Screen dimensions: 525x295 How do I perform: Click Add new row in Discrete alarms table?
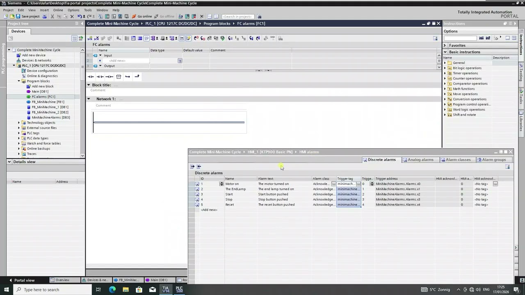click(209, 210)
